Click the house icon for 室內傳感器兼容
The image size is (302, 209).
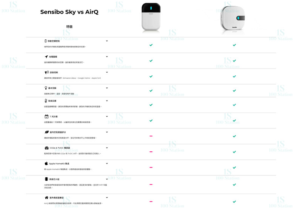(46, 198)
